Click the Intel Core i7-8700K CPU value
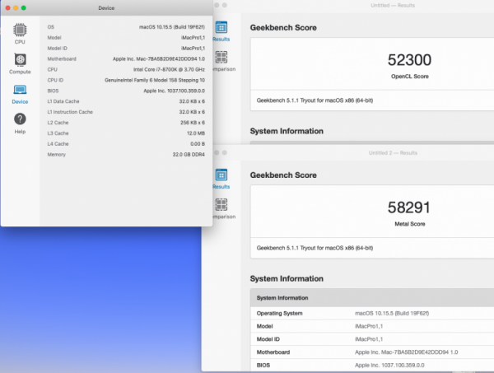Image resolution: width=494 pixels, height=373 pixels. pyautogui.click(x=169, y=70)
